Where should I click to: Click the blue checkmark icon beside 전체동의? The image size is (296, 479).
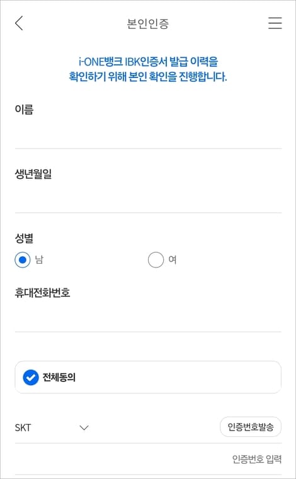tap(31, 377)
